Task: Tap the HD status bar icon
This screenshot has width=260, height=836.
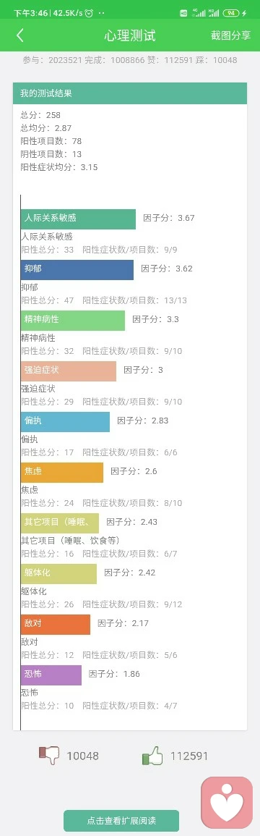Action: tap(183, 13)
